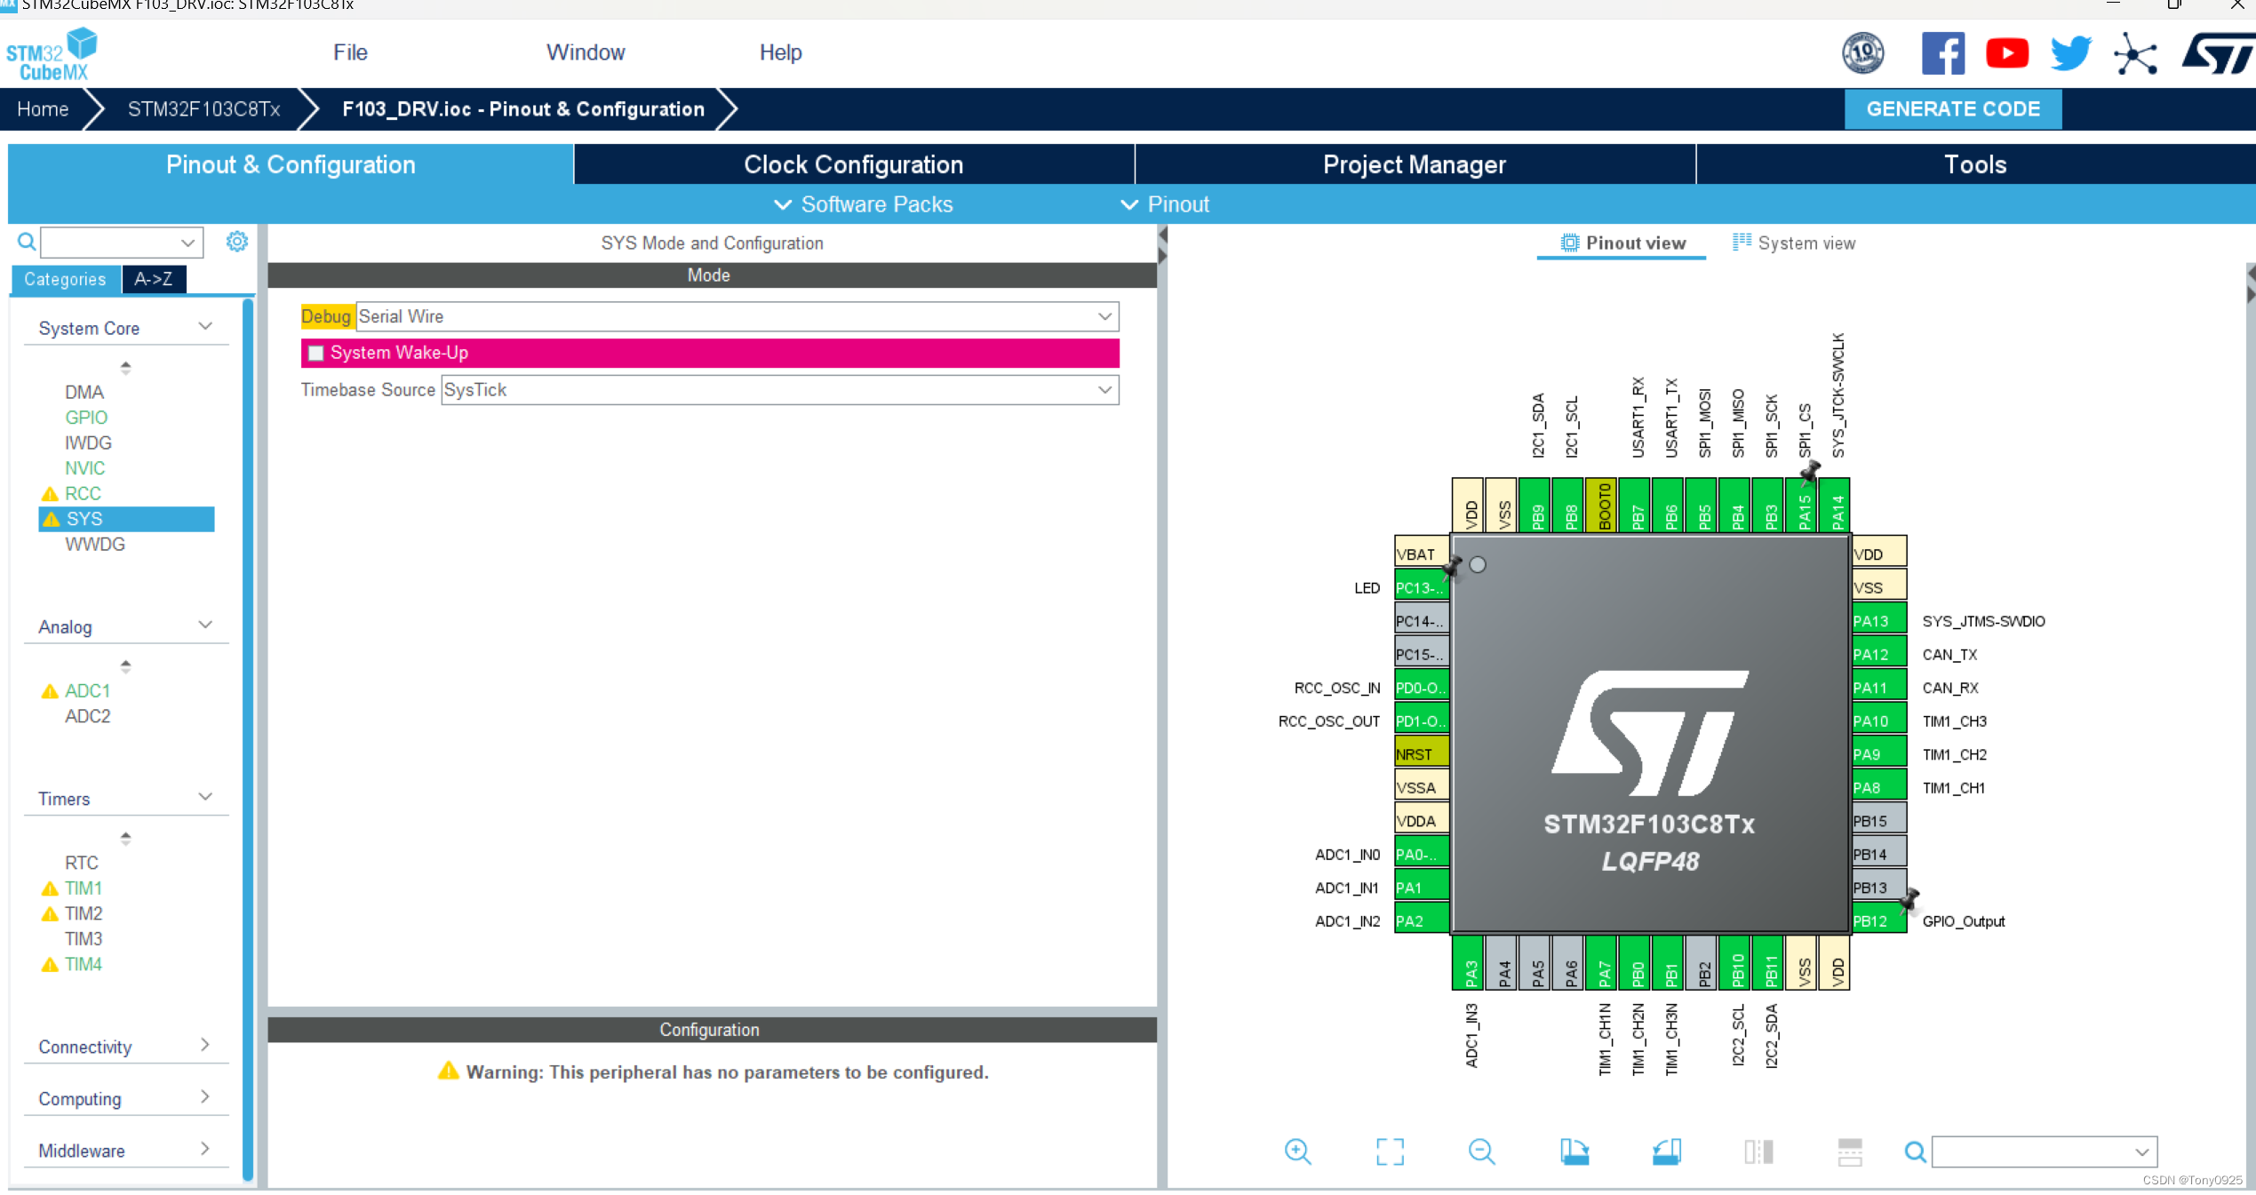Select RCC in System Core list
This screenshot has height=1195, width=2256.
pyautogui.click(x=83, y=493)
